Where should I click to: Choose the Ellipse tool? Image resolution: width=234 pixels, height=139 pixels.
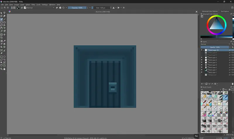tap(4, 22)
